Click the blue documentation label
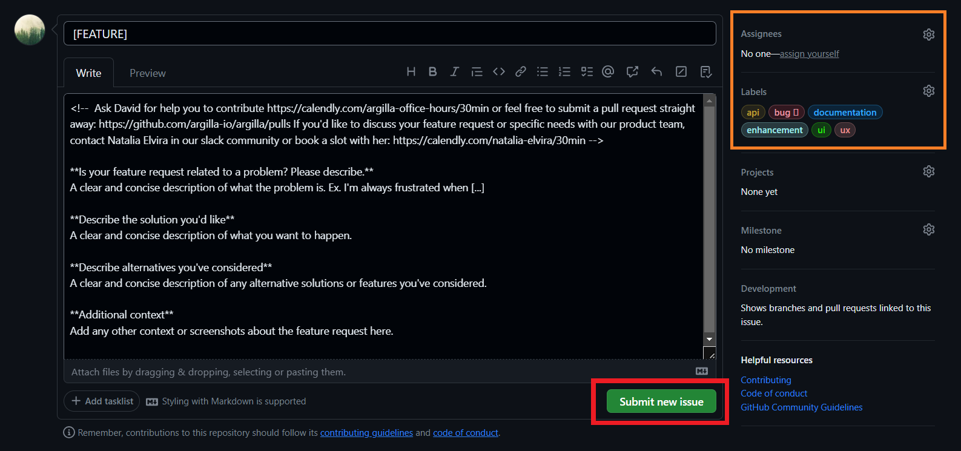This screenshot has width=961, height=451. [845, 113]
